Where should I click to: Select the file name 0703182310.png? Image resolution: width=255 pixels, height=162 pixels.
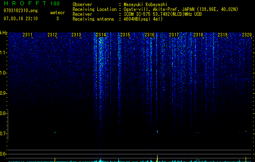(21, 11)
